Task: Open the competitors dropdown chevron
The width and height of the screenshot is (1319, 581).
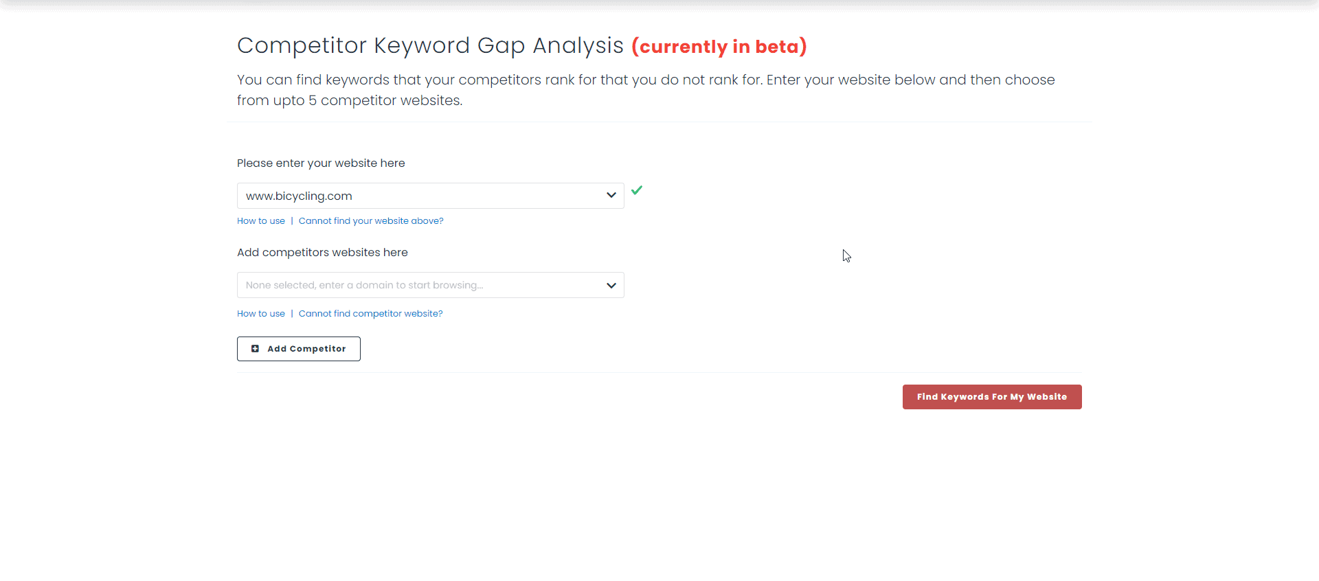Action: point(611,285)
